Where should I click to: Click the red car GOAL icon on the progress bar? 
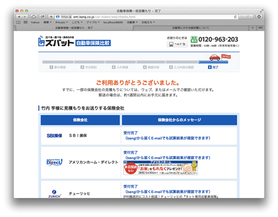(x=220, y=57)
